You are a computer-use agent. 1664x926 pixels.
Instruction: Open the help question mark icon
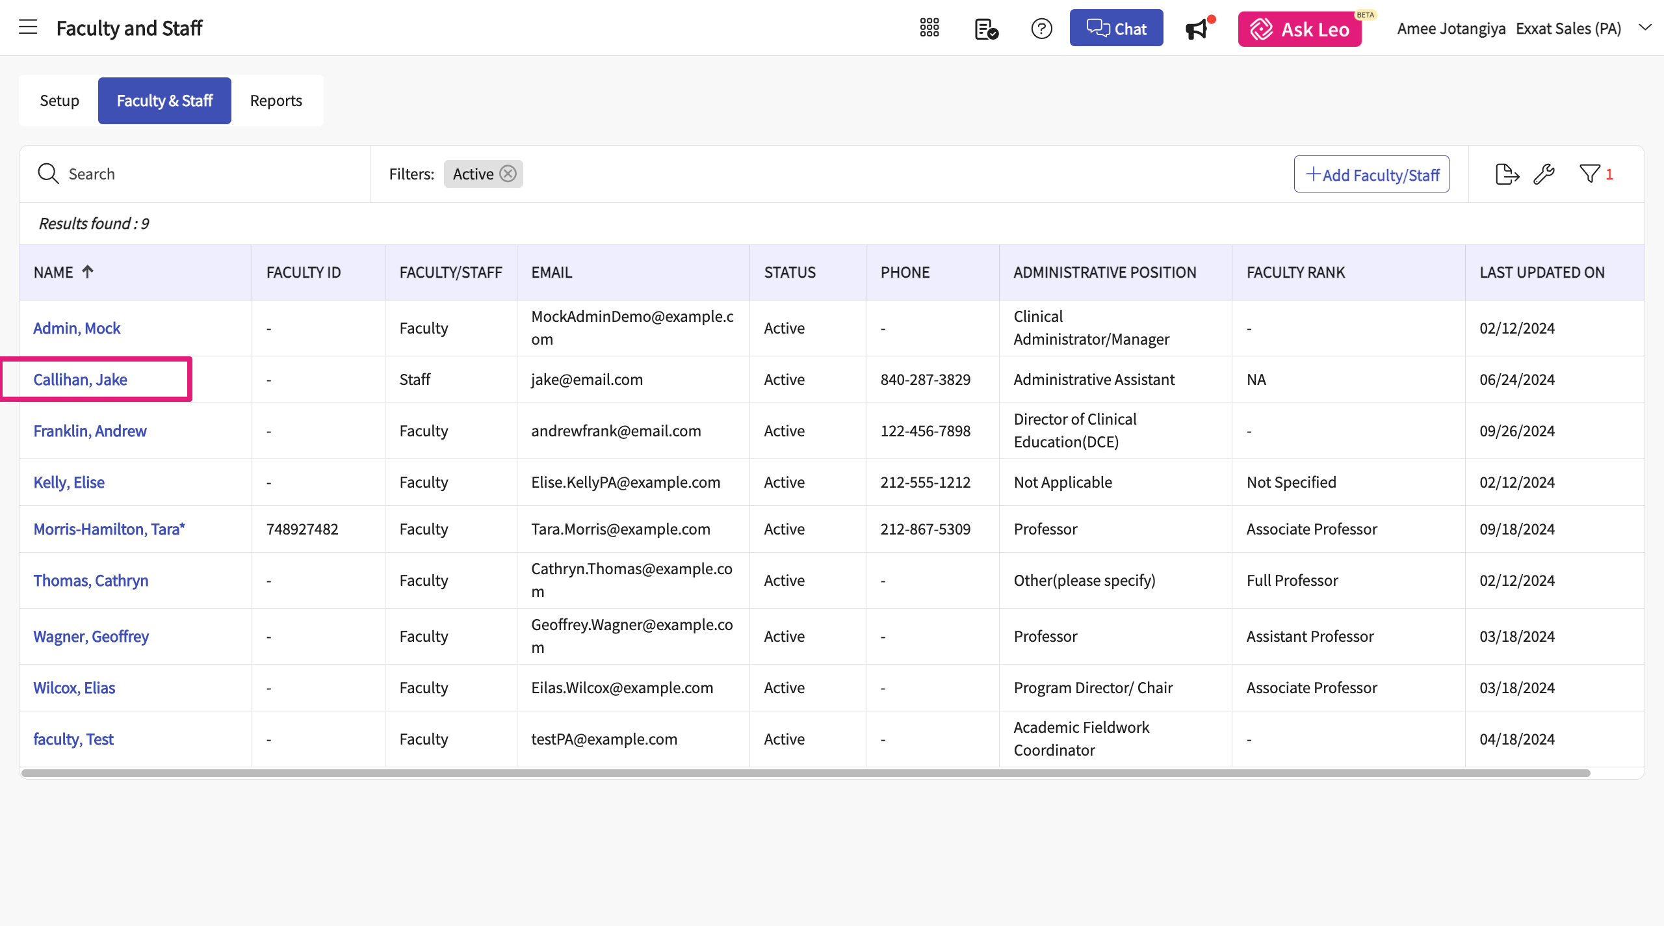[x=1041, y=29]
